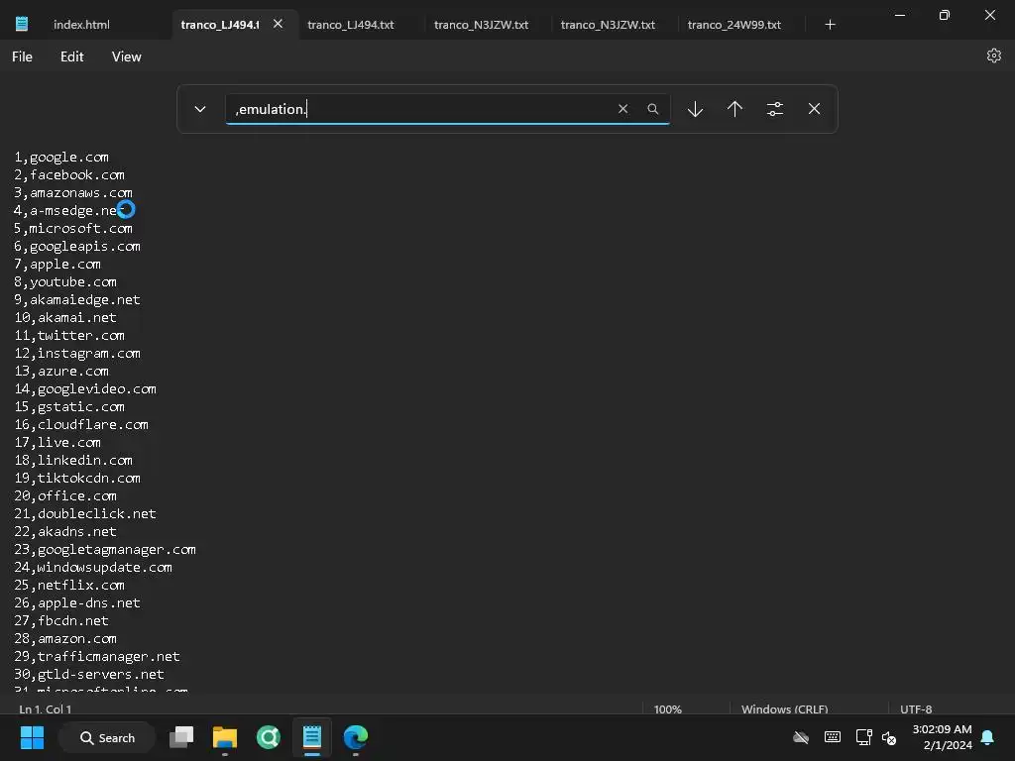The image size is (1015, 761).
Task: Click the display/network tray icon
Action: click(863, 737)
